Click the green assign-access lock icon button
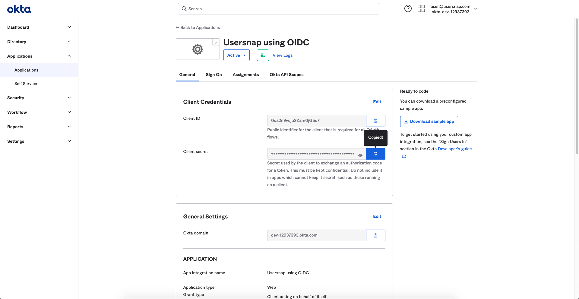This screenshot has width=579, height=299. click(x=263, y=55)
